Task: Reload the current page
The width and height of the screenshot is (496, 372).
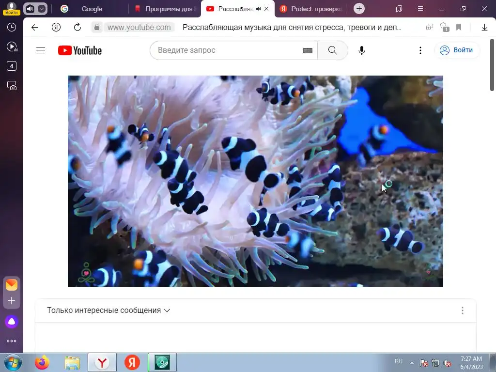Action: [77, 27]
